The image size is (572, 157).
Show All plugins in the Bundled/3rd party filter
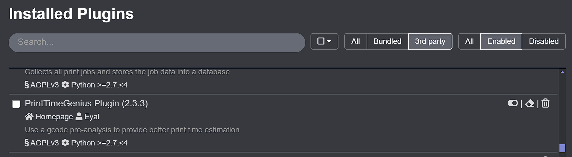point(356,41)
